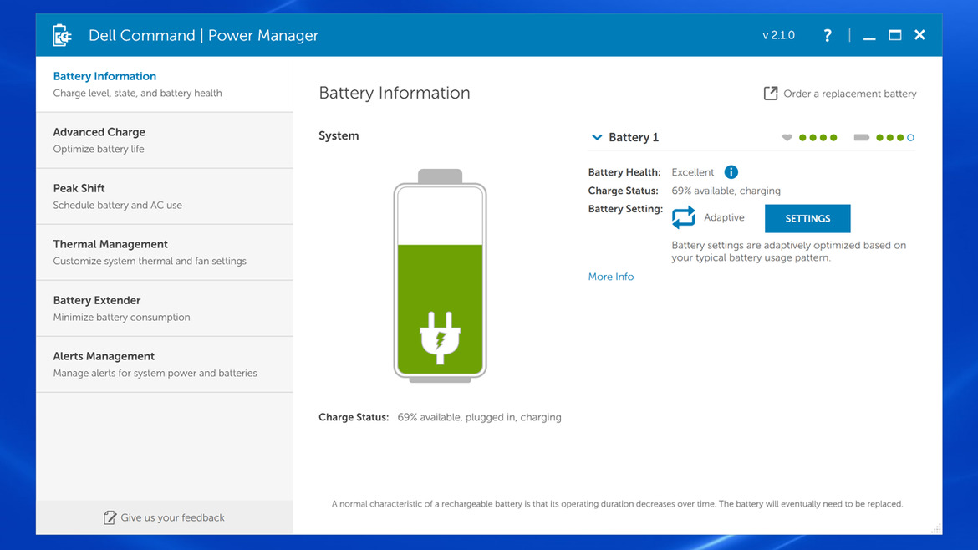Click the Adaptive battery setting arrows icon
Screen dimensions: 978x550
pyautogui.click(x=684, y=217)
